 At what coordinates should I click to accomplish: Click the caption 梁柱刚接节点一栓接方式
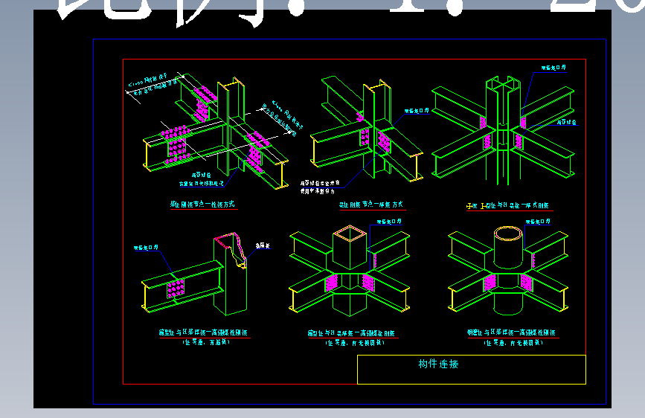pyautogui.click(x=203, y=204)
